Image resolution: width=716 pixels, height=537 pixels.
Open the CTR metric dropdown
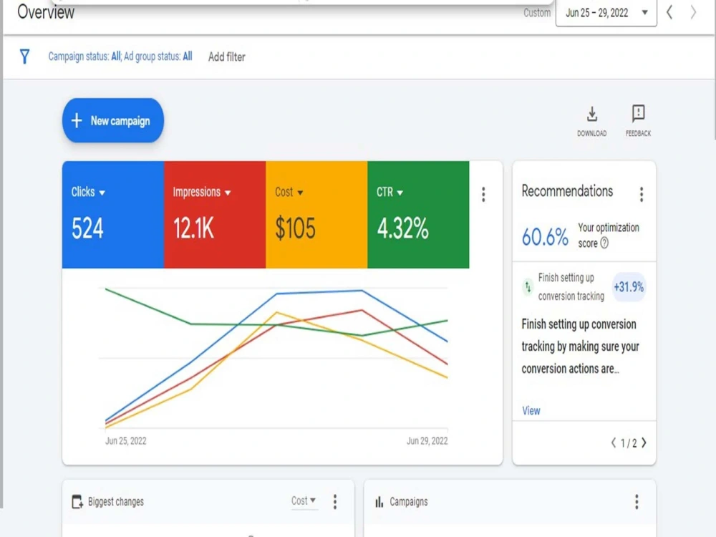coord(390,192)
